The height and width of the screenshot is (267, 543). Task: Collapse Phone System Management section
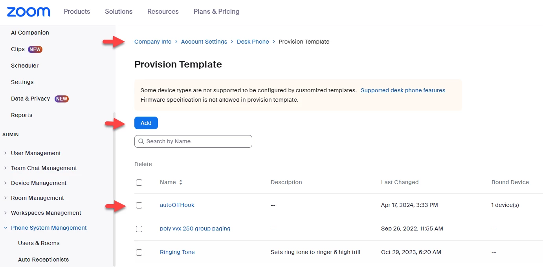pos(6,228)
